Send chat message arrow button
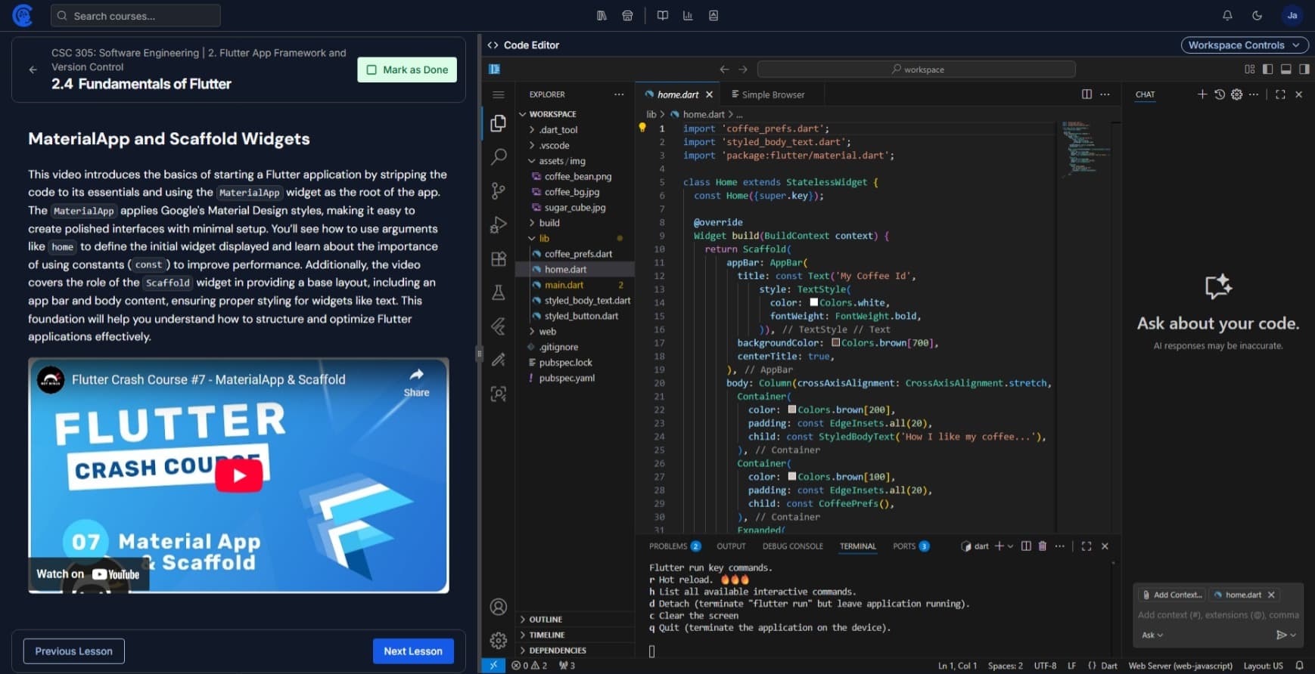1315x674 pixels. [1281, 635]
